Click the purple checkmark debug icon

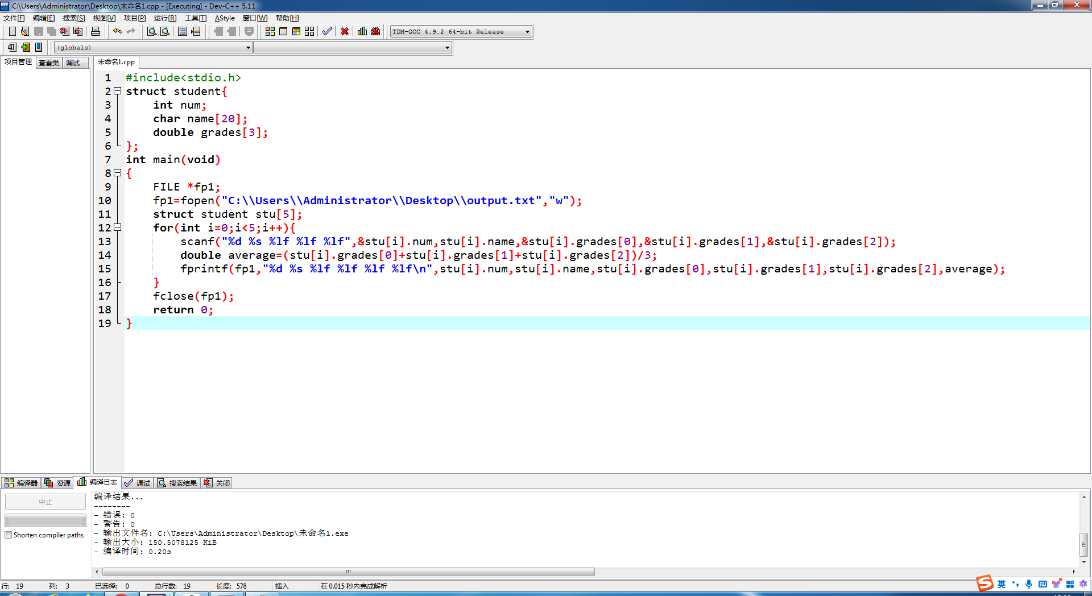(x=327, y=31)
